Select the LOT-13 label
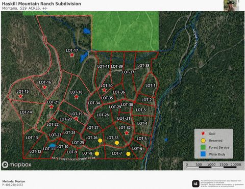The width and height of the screenshot is (245, 189). pos(32,138)
